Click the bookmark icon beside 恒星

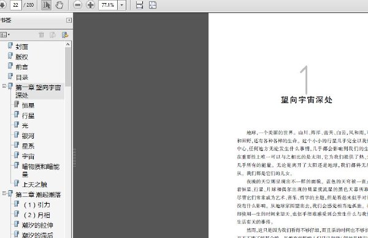pyautogui.click(x=17, y=104)
